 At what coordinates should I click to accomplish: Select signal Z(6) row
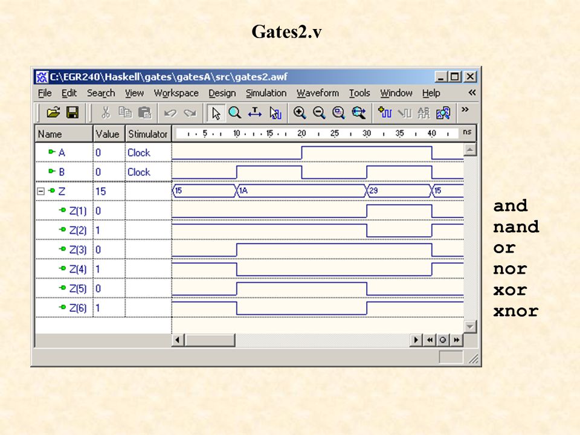77,308
